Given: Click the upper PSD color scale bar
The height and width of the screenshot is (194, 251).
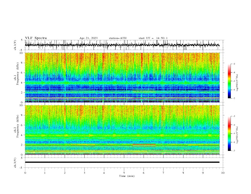Looking at the screenshot, I should pos(229,81).
